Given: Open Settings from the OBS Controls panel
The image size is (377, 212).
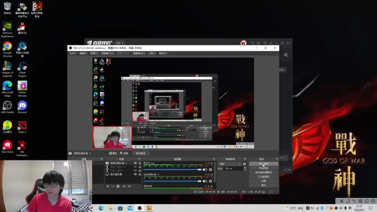Looking at the screenshot, I should click(x=263, y=181).
